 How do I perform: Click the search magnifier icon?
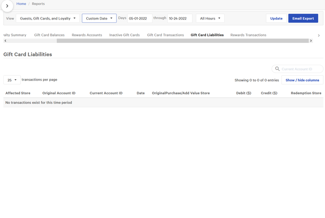coord(276,69)
